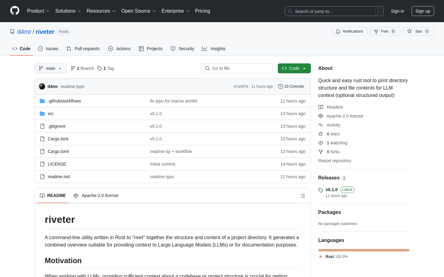444x277 pixels.
Task: View the 0 forks link
Action: coord(329,152)
